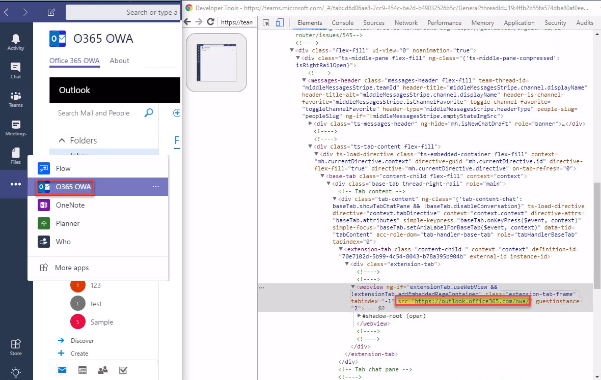Open People module icon at bottom

click(x=103, y=370)
